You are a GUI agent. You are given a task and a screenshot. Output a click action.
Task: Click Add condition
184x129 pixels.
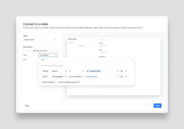pyautogui.click(x=48, y=82)
